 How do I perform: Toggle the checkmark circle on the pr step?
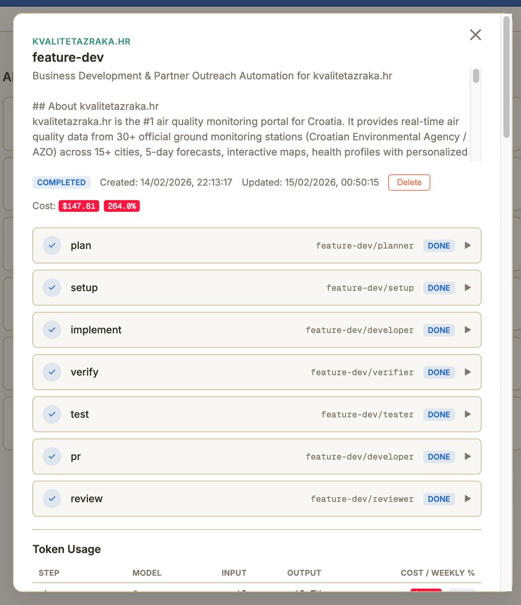[x=51, y=456]
